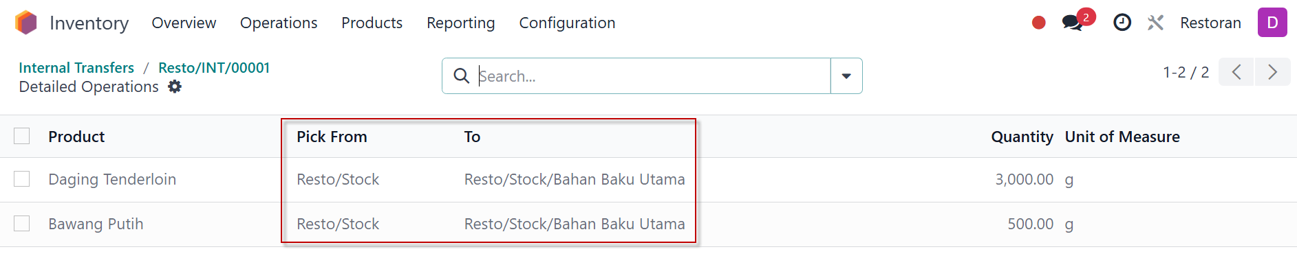Open the Resto/INT/00001 breadcrumb link
This screenshot has width=1297, height=256.
pos(214,67)
